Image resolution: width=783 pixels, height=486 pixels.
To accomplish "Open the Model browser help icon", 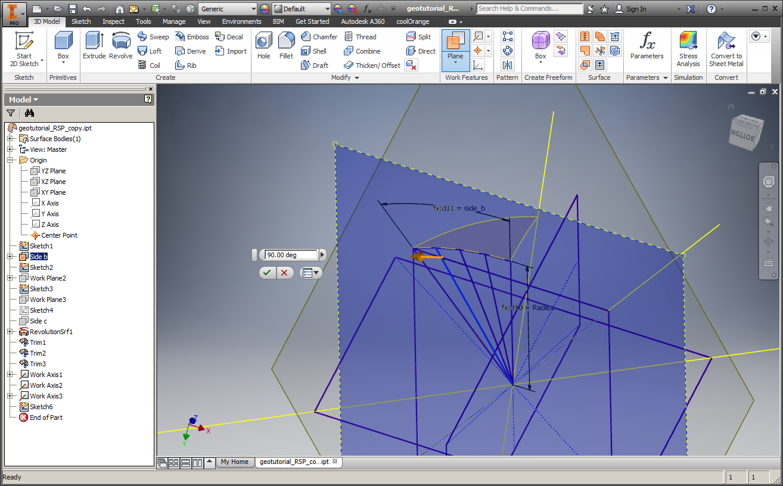I will pos(148,99).
